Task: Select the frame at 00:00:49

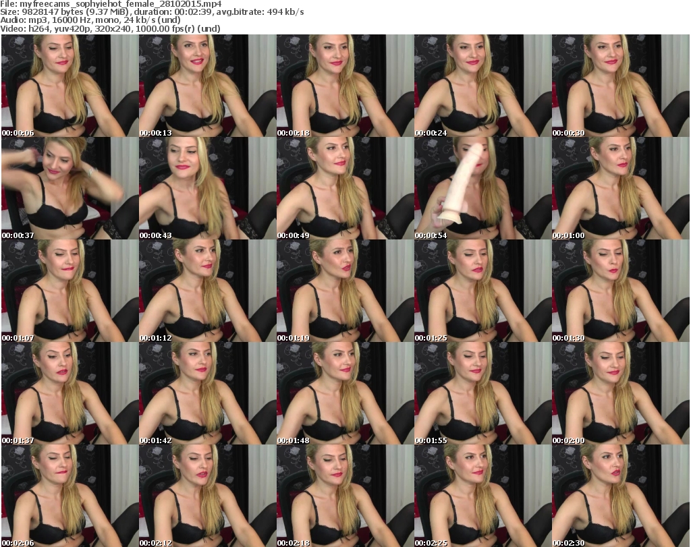Action: (345, 188)
